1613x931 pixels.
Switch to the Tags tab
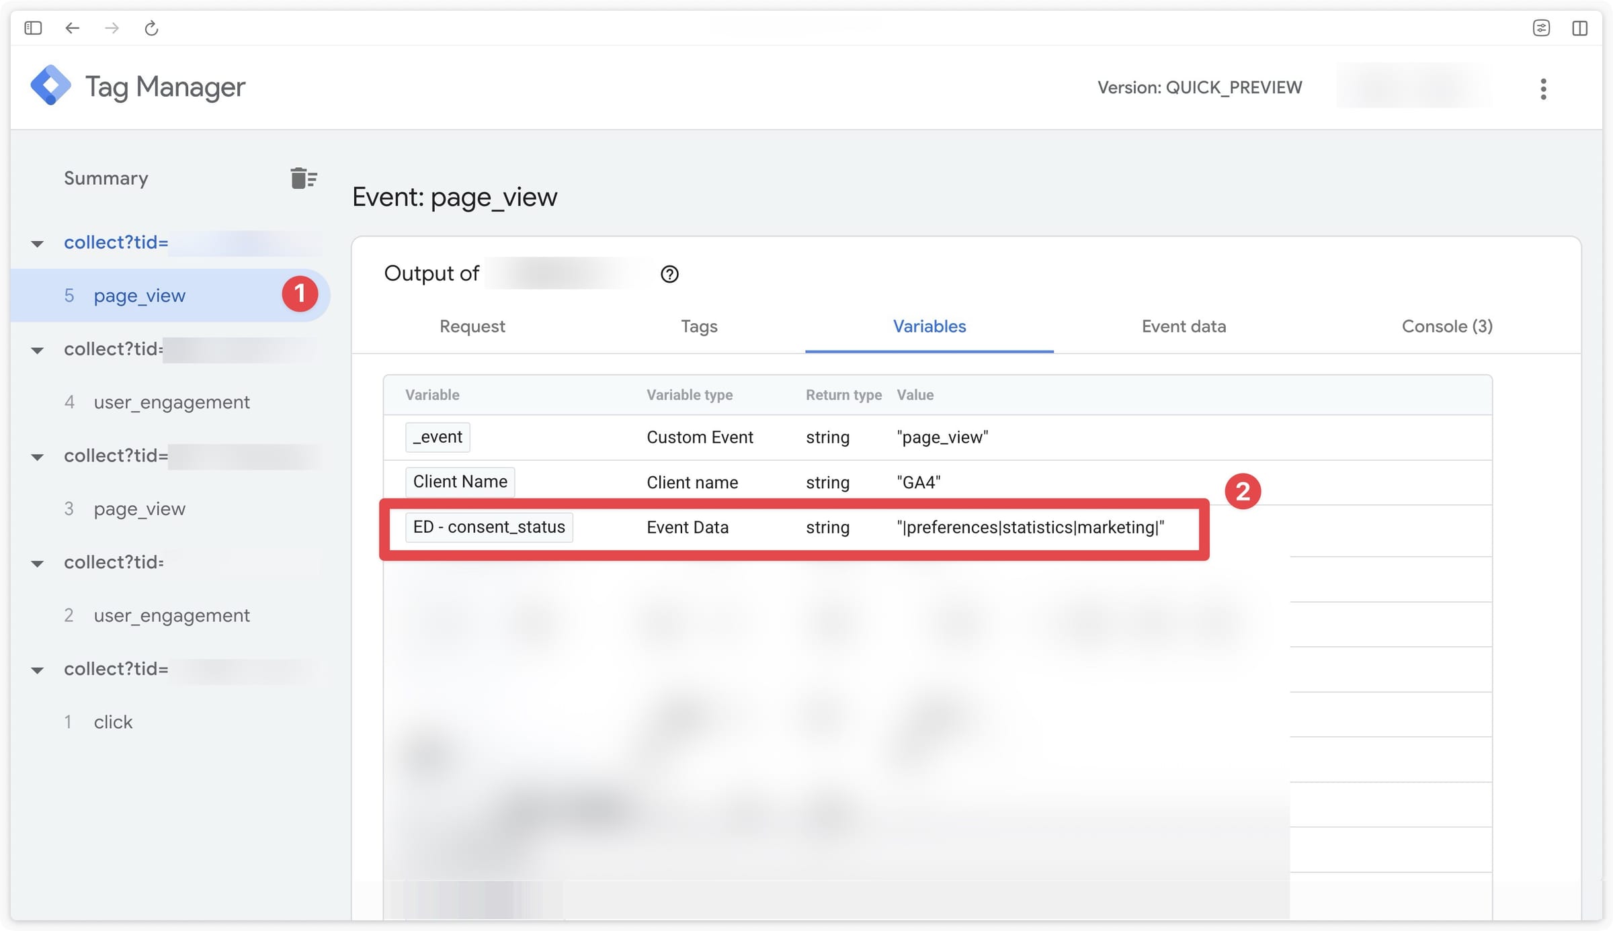pos(699,326)
